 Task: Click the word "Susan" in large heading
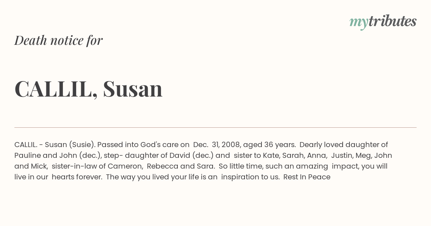tap(133, 89)
